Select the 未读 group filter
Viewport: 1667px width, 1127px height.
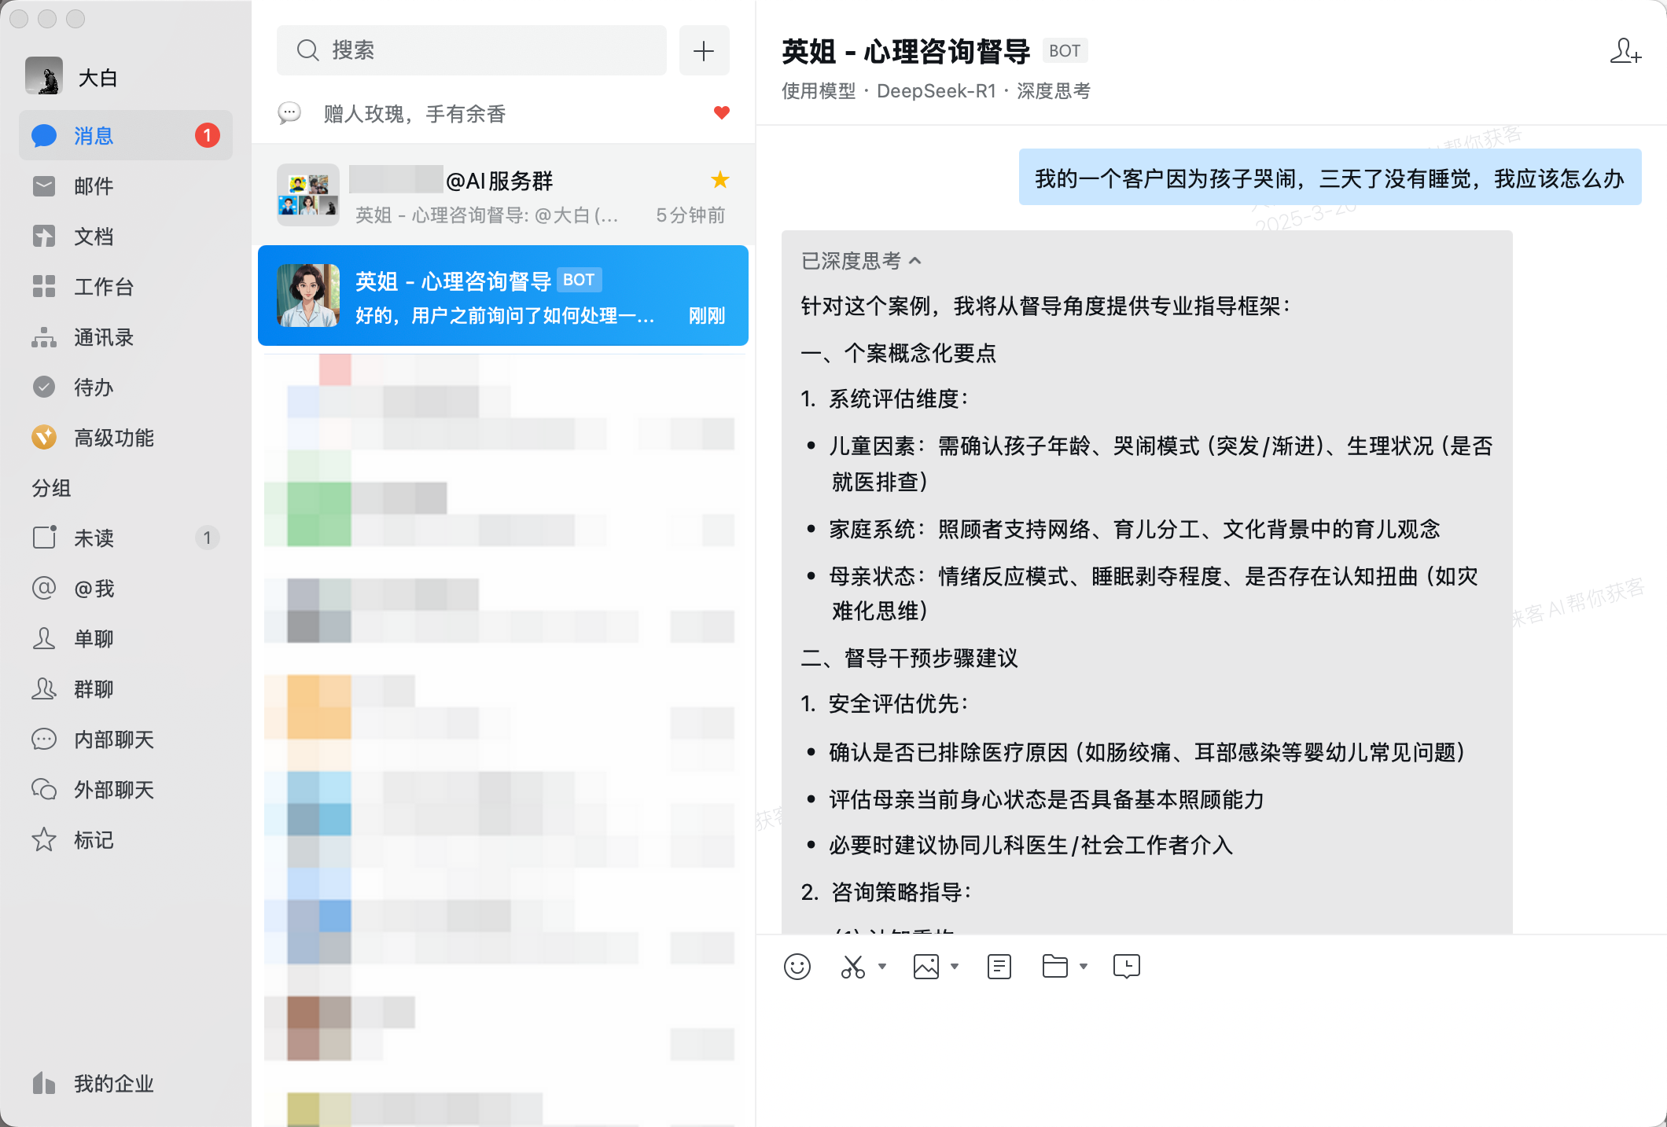point(94,538)
